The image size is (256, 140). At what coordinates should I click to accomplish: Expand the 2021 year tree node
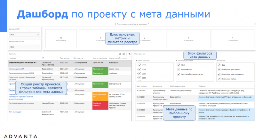click(137, 74)
